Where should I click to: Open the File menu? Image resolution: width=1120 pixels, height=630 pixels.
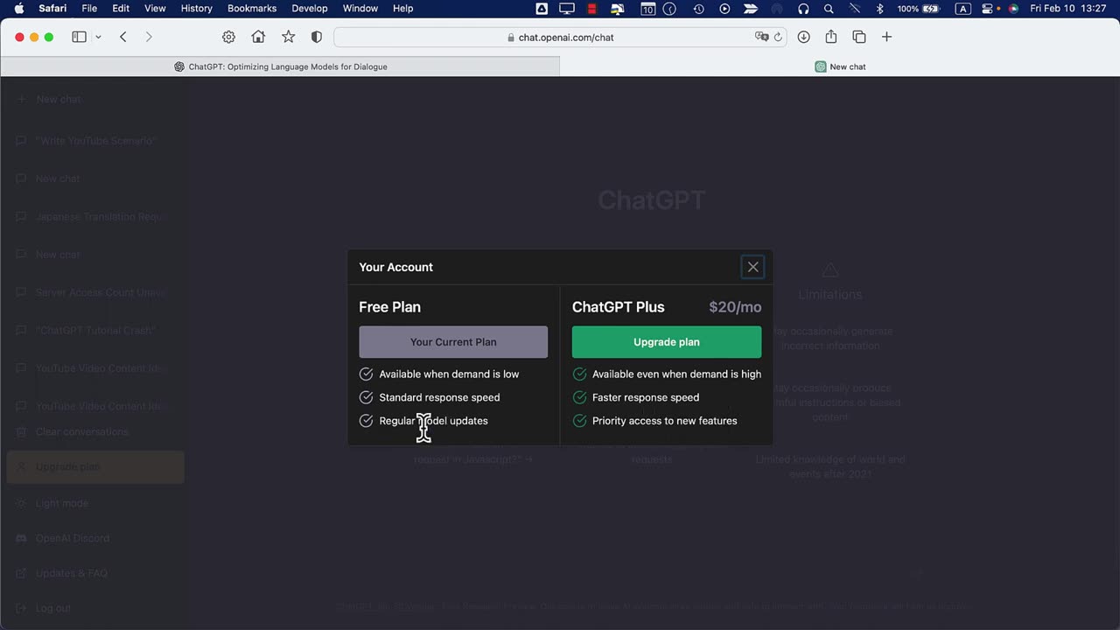89,8
